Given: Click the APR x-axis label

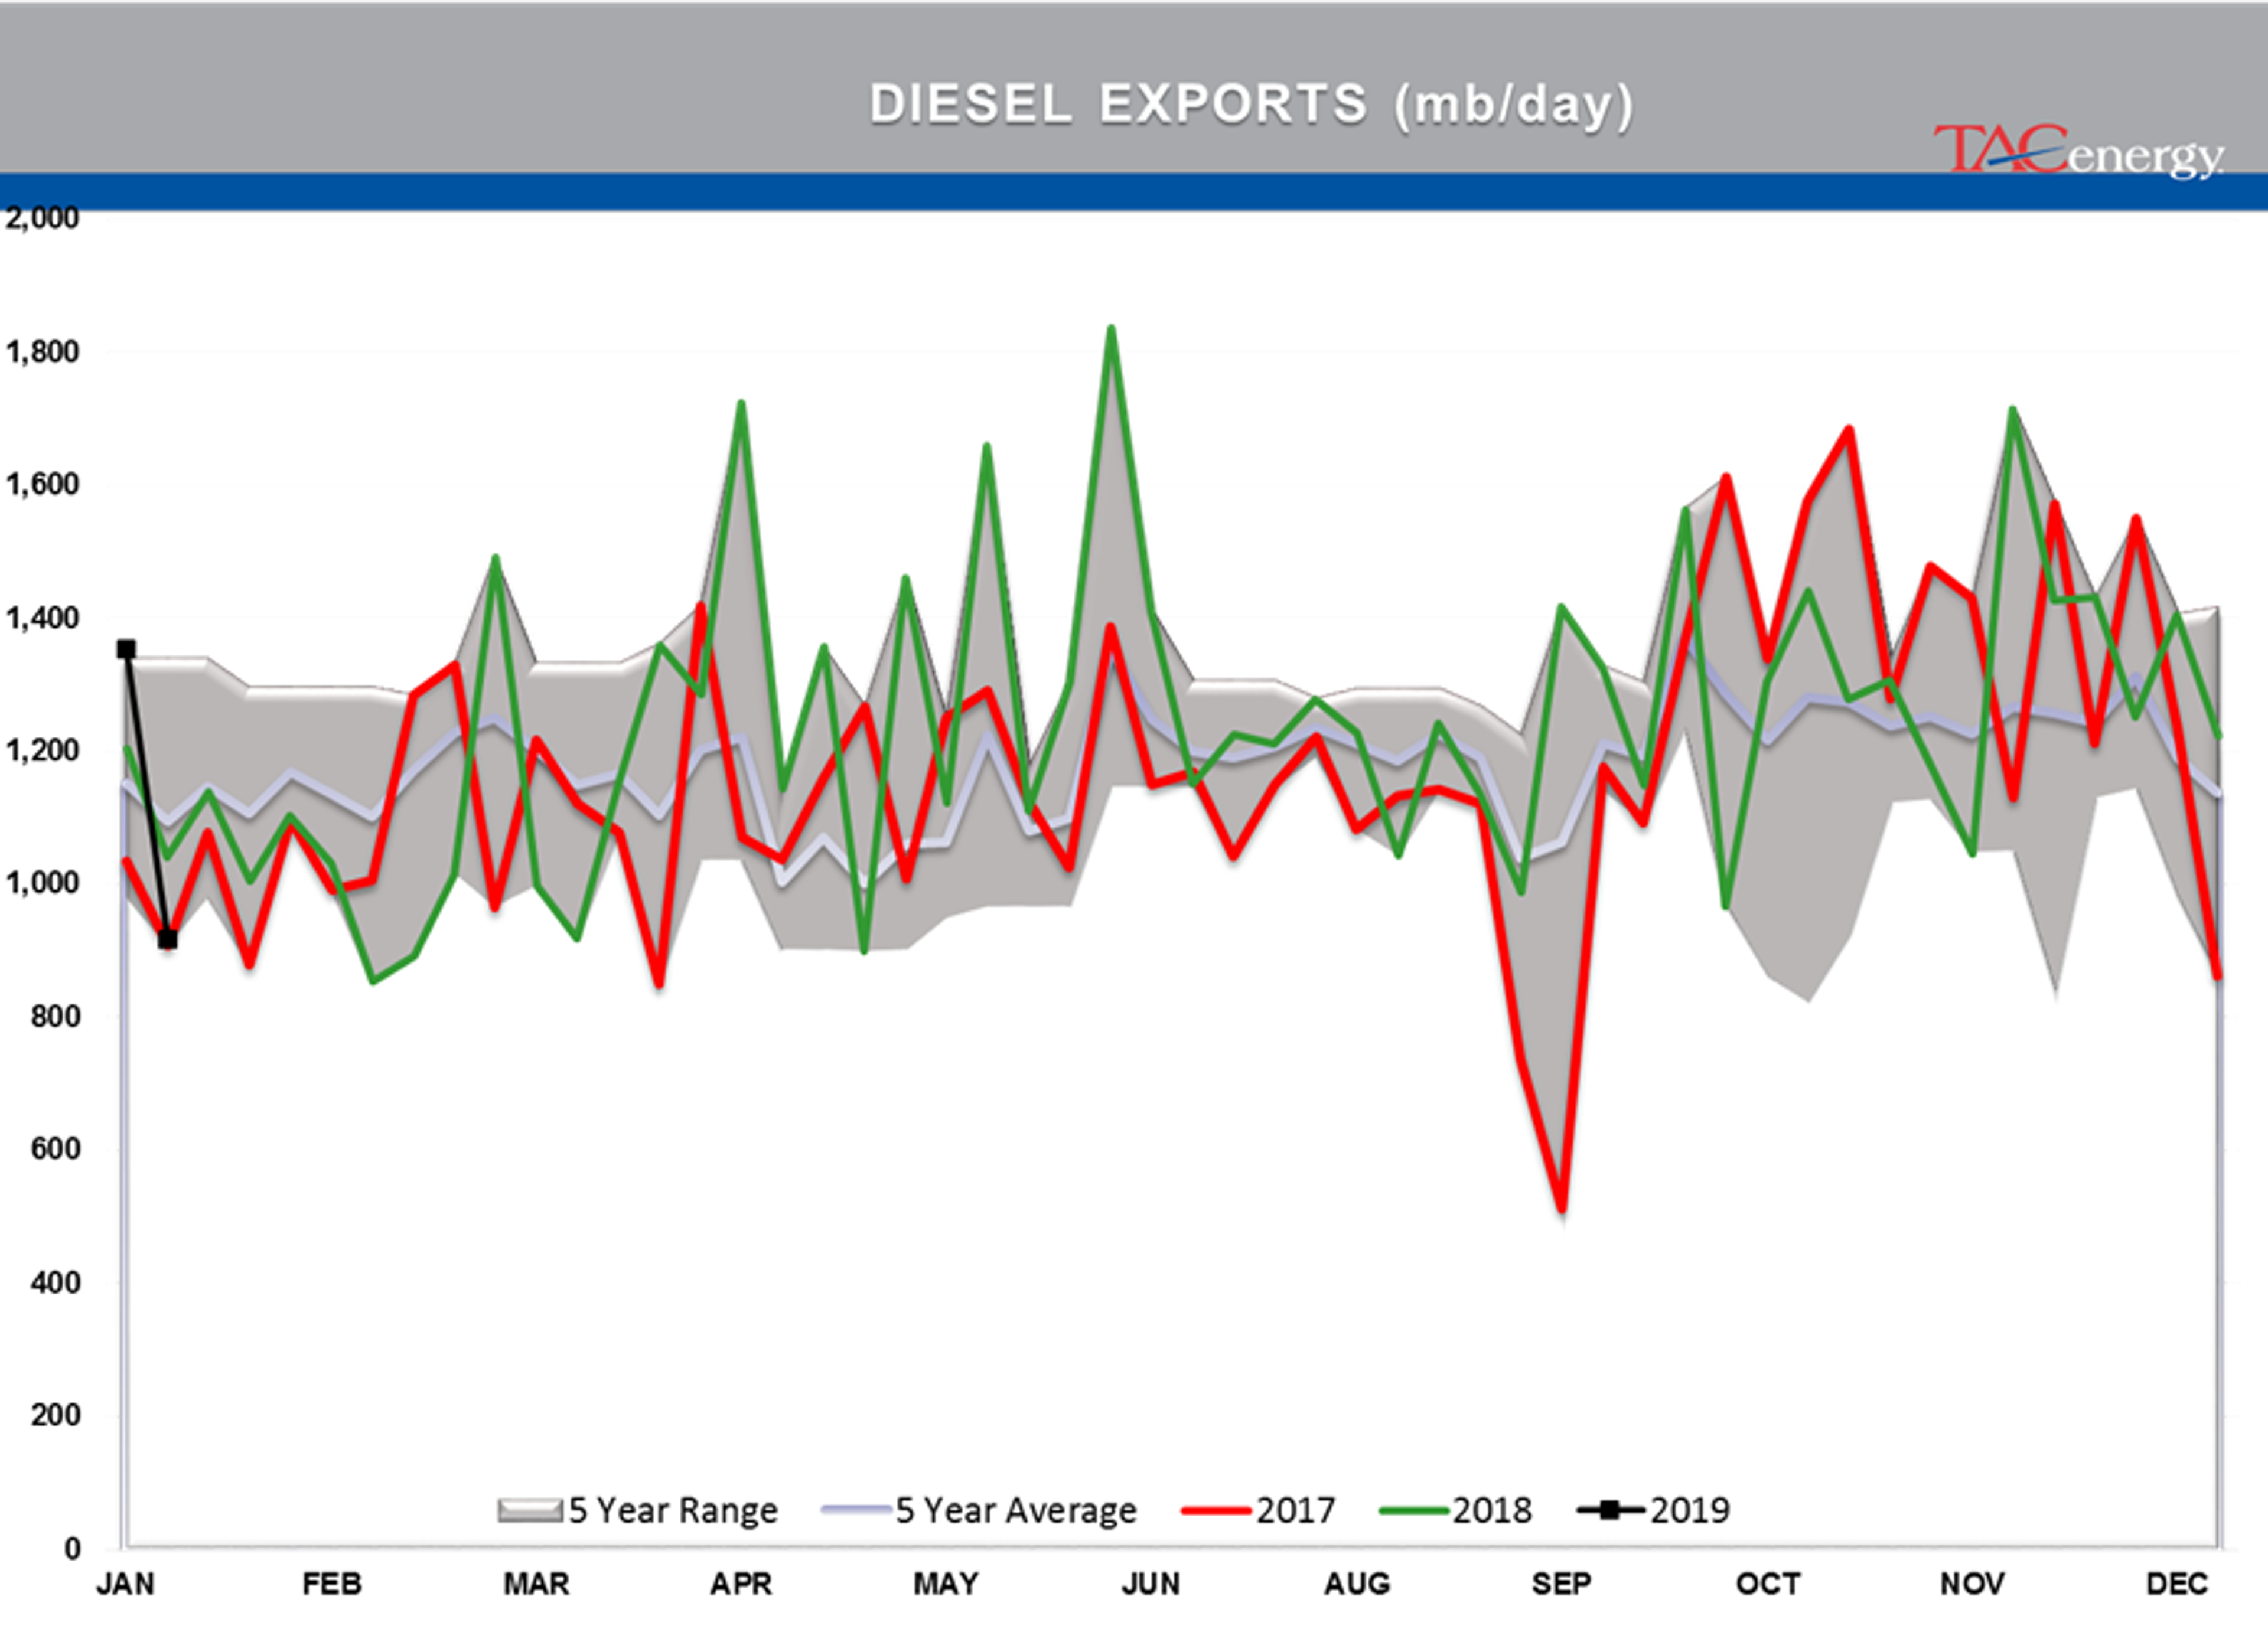Looking at the screenshot, I should point(741,1584).
